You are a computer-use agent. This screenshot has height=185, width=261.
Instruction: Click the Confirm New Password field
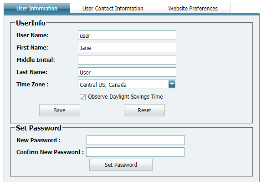135,152
